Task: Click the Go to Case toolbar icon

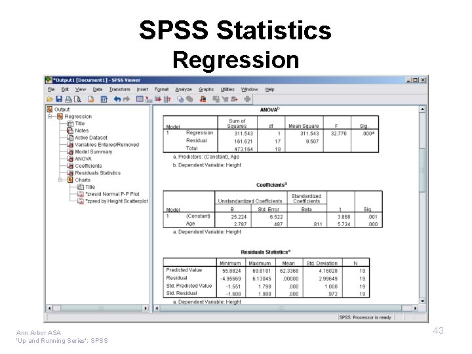Action: point(149,99)
